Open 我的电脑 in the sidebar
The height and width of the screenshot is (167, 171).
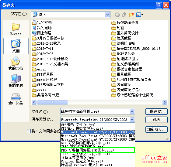click(x=16, y=81)
